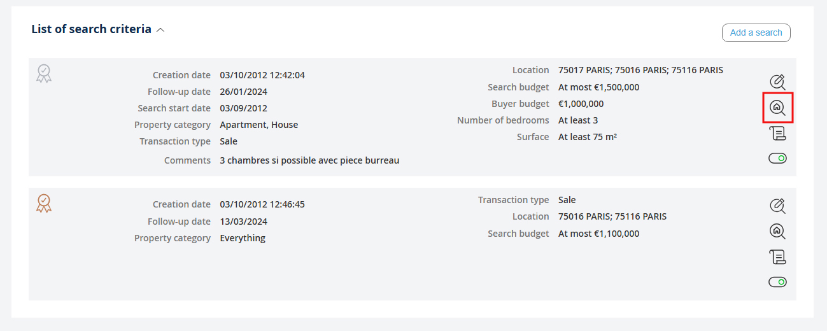Toggle off the first search's active switch
The image size is (827, 331).
point(777,158)
